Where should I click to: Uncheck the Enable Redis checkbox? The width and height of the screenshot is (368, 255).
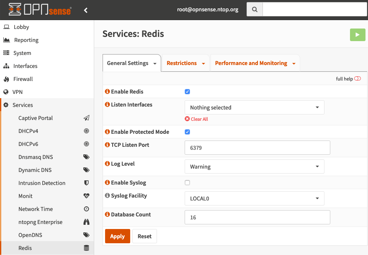(x=187, y=92)
